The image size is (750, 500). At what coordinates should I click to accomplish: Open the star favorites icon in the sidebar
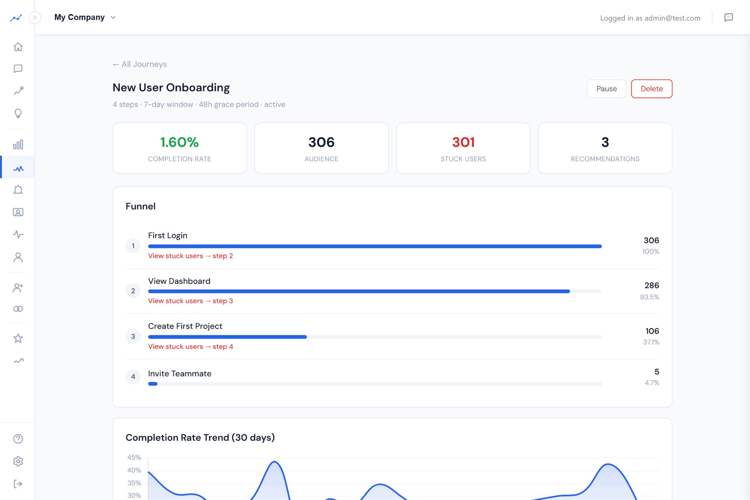18,338
